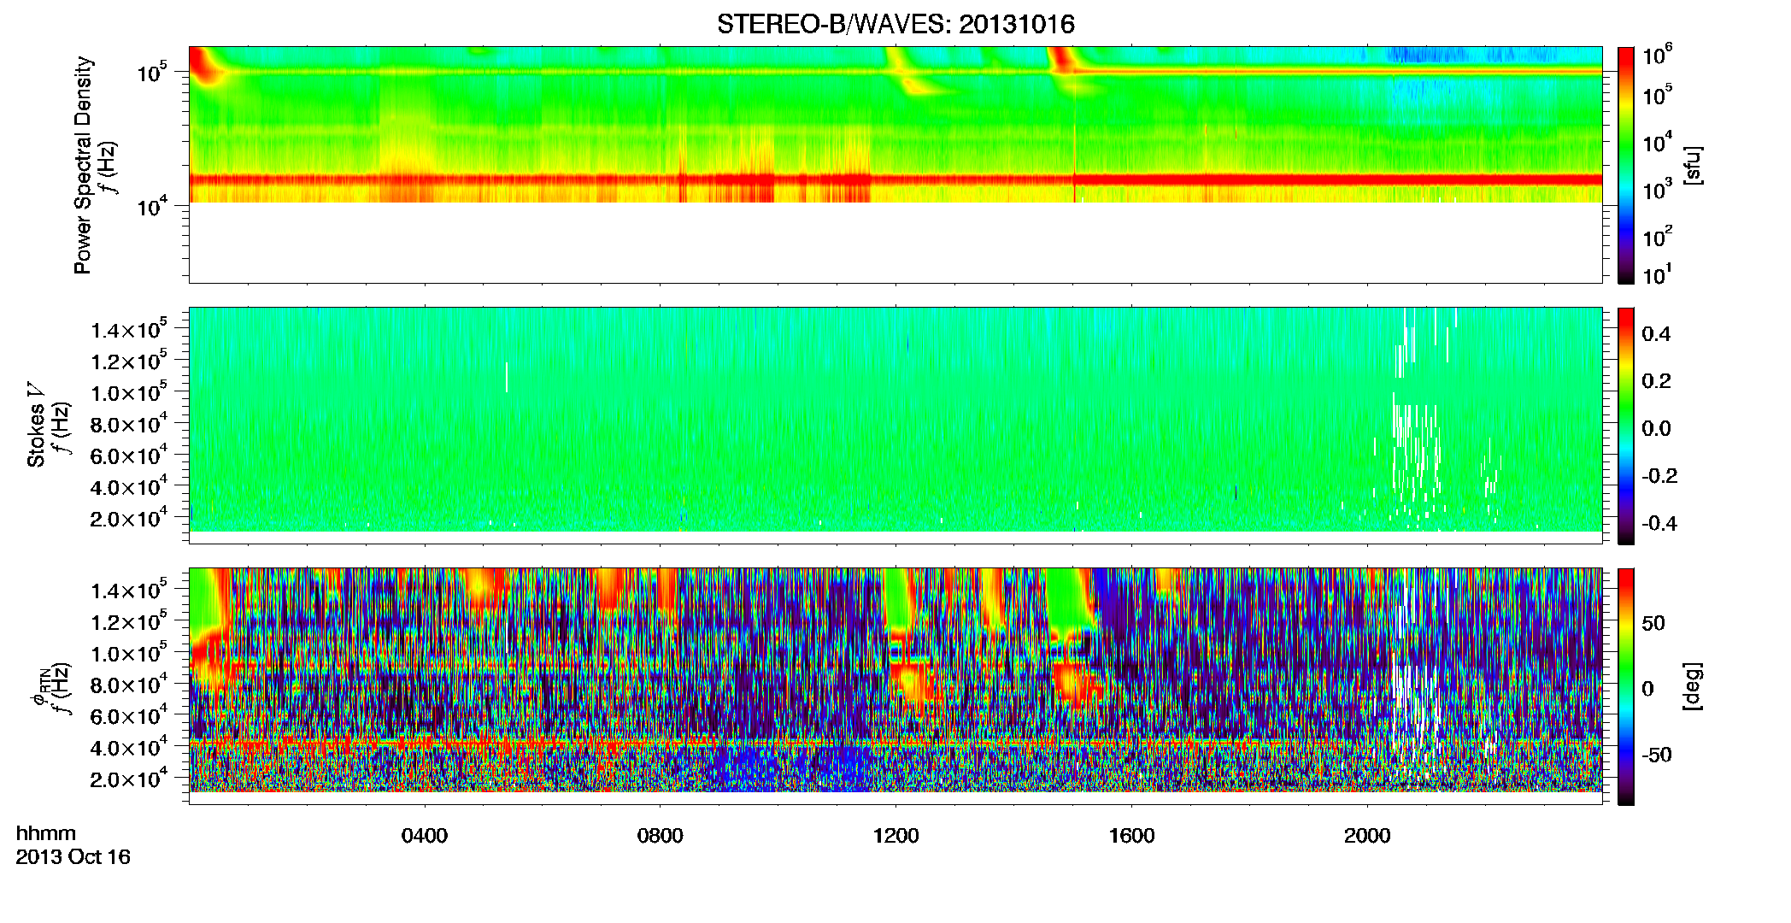Screen dimensions: 1791x923
Task: Click the hhmm time format label
Action: click(x=46, y=834)
